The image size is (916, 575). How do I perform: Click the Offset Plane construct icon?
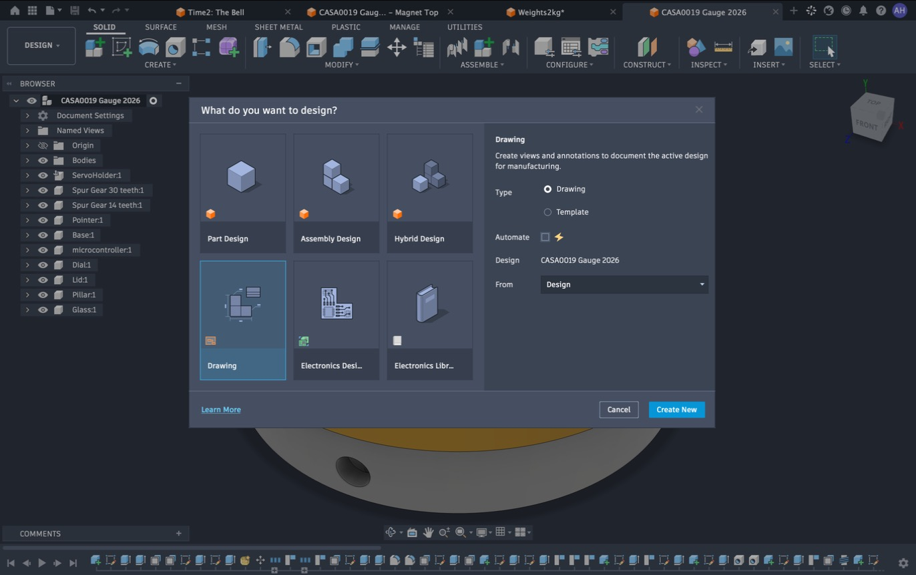pyautogui.click(x=646, y=47)
